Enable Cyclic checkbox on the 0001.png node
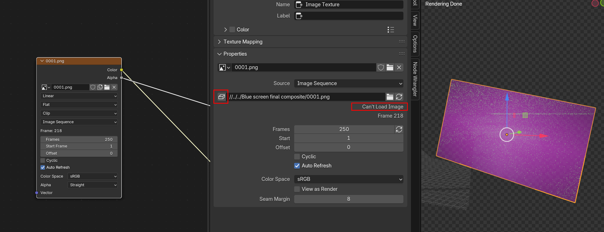 (43, 161)
